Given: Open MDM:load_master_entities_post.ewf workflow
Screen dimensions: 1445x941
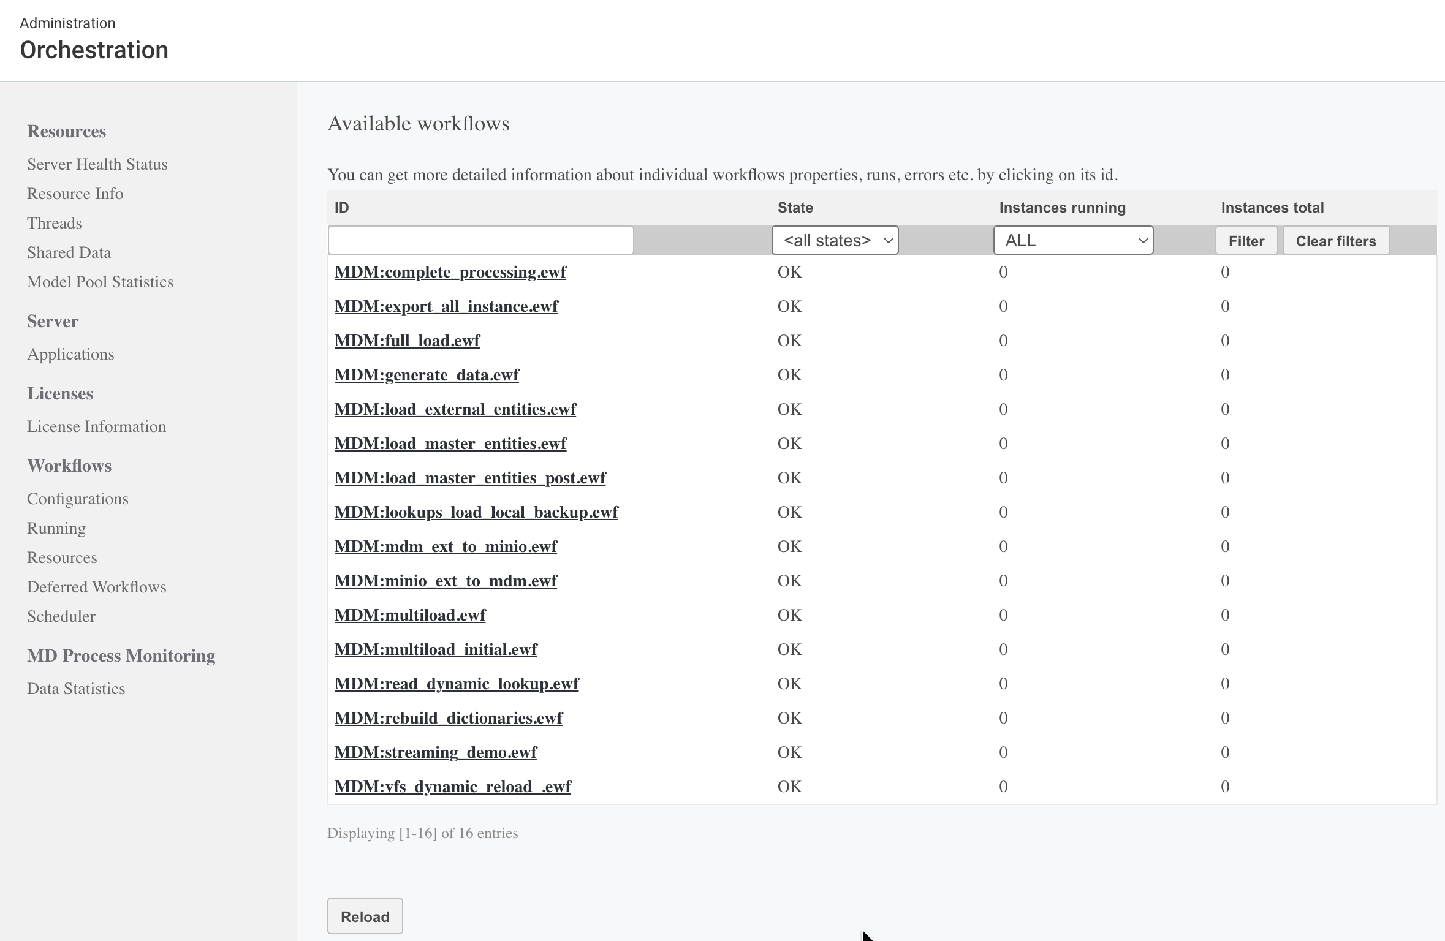Looking at the screenshot, I should (x=470, y=478).
